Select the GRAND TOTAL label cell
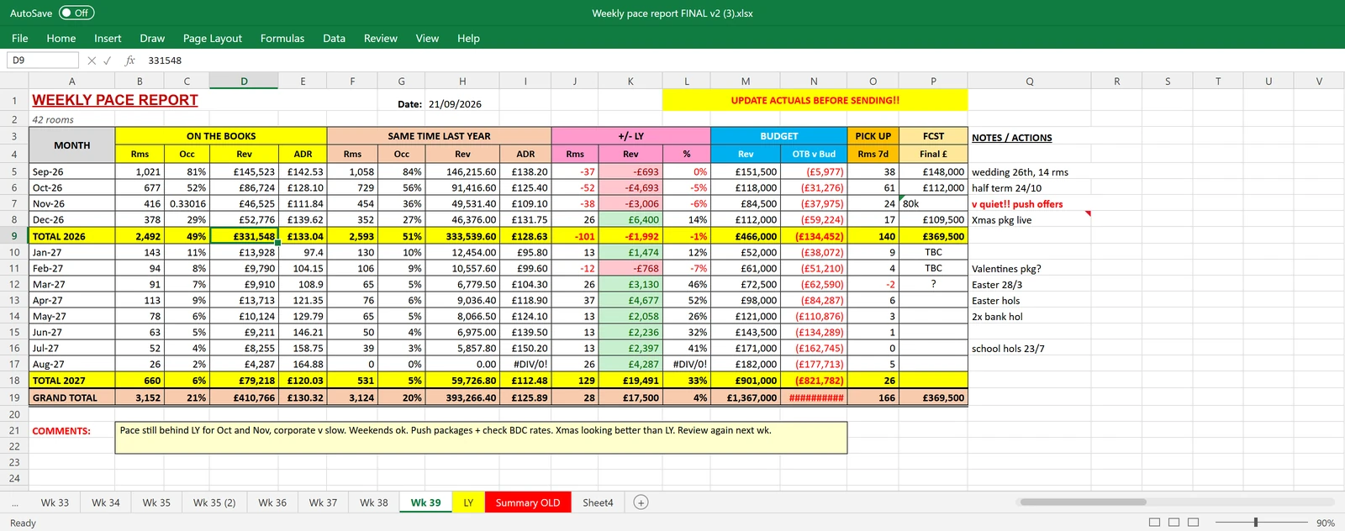The height and width of the screenshot is (531, 1345). click(71, 397)
